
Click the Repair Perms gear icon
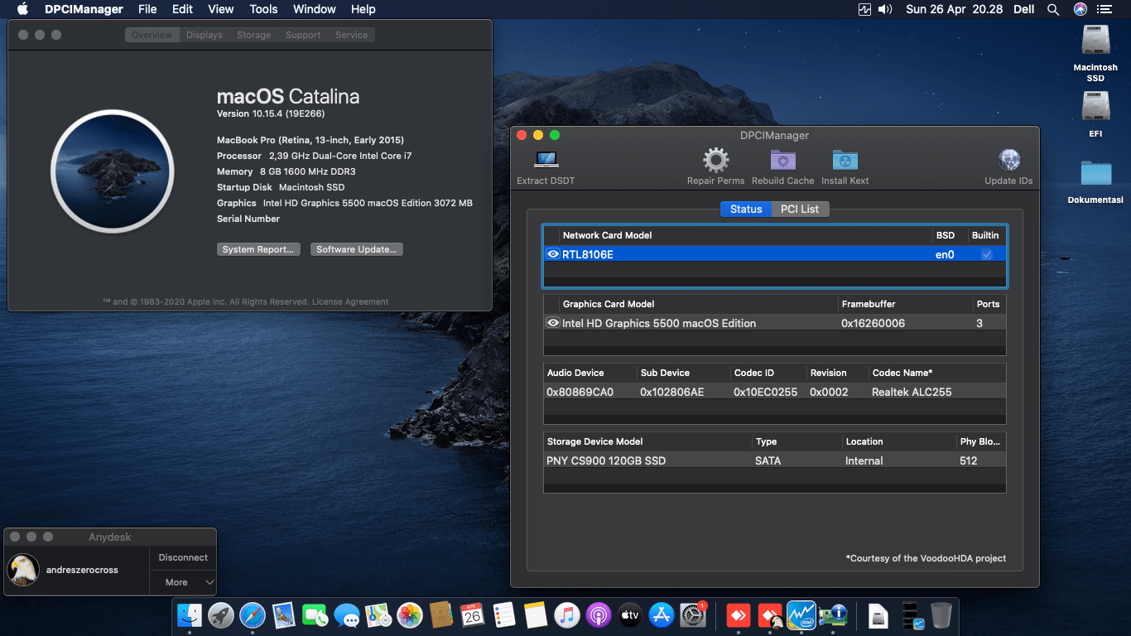click(x=715, y=160)
